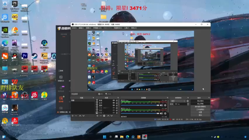Image resolution: width=249 pixels, height=140 pixels.
Task: Start Virtual Camera from Controls panel
Action: point(200,107)
